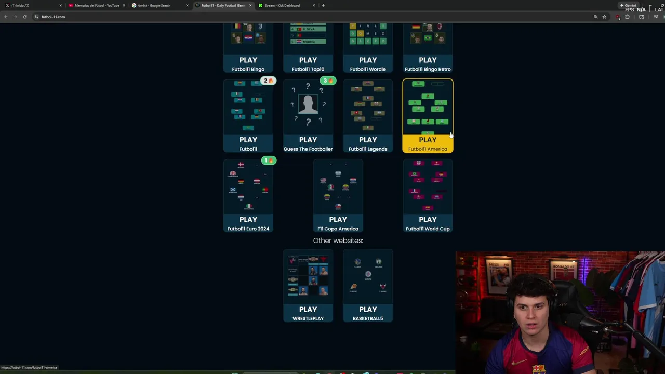This screenshot has width=665, height=374.
Task: Click the Guess The Footballer streak badge 3
Action: pyautogui.click(x=328, y=81)
